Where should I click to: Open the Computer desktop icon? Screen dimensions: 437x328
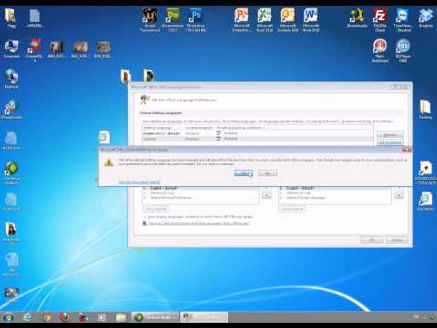(x=11, y=49)
